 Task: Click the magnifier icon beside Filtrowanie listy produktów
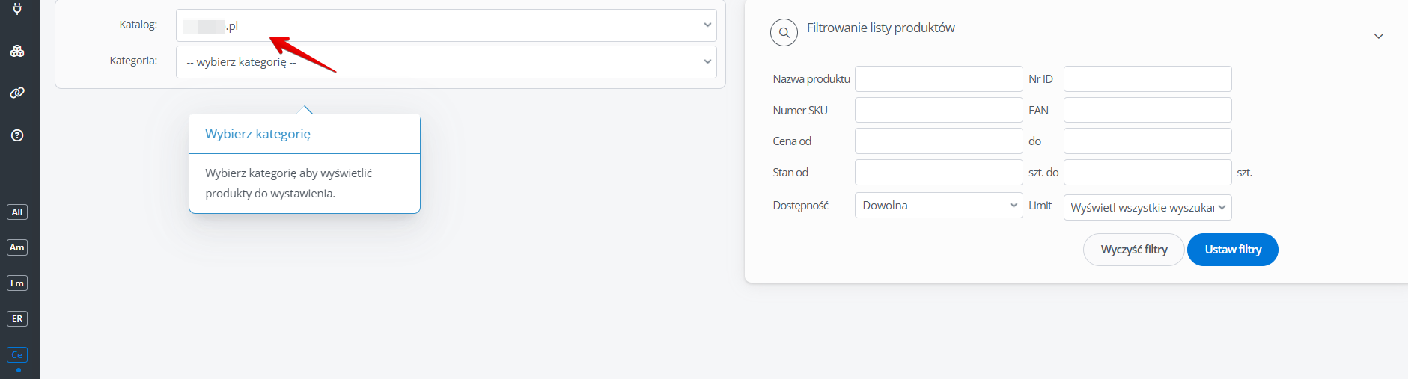784,33
